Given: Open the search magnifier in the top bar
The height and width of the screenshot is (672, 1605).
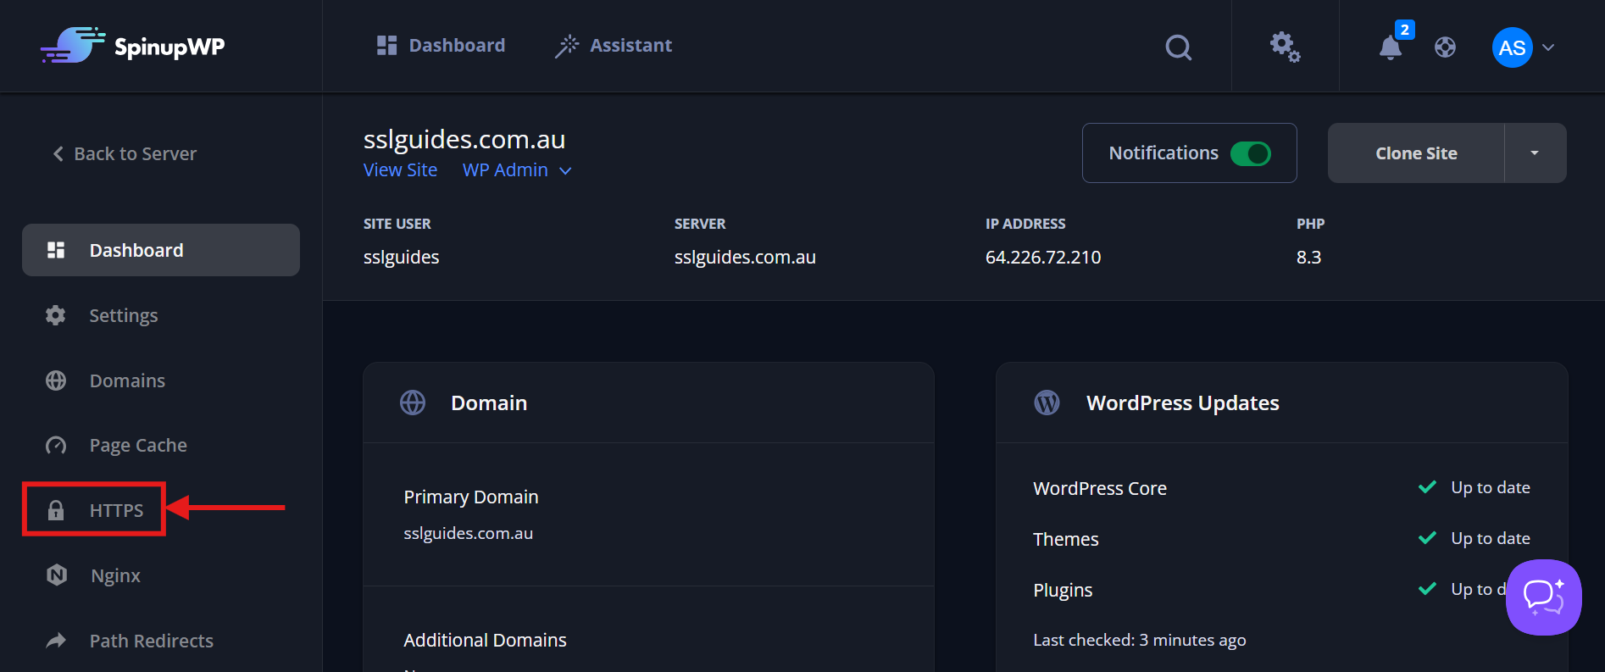Looking at the screenshot, I should [x=1178, y=47].
